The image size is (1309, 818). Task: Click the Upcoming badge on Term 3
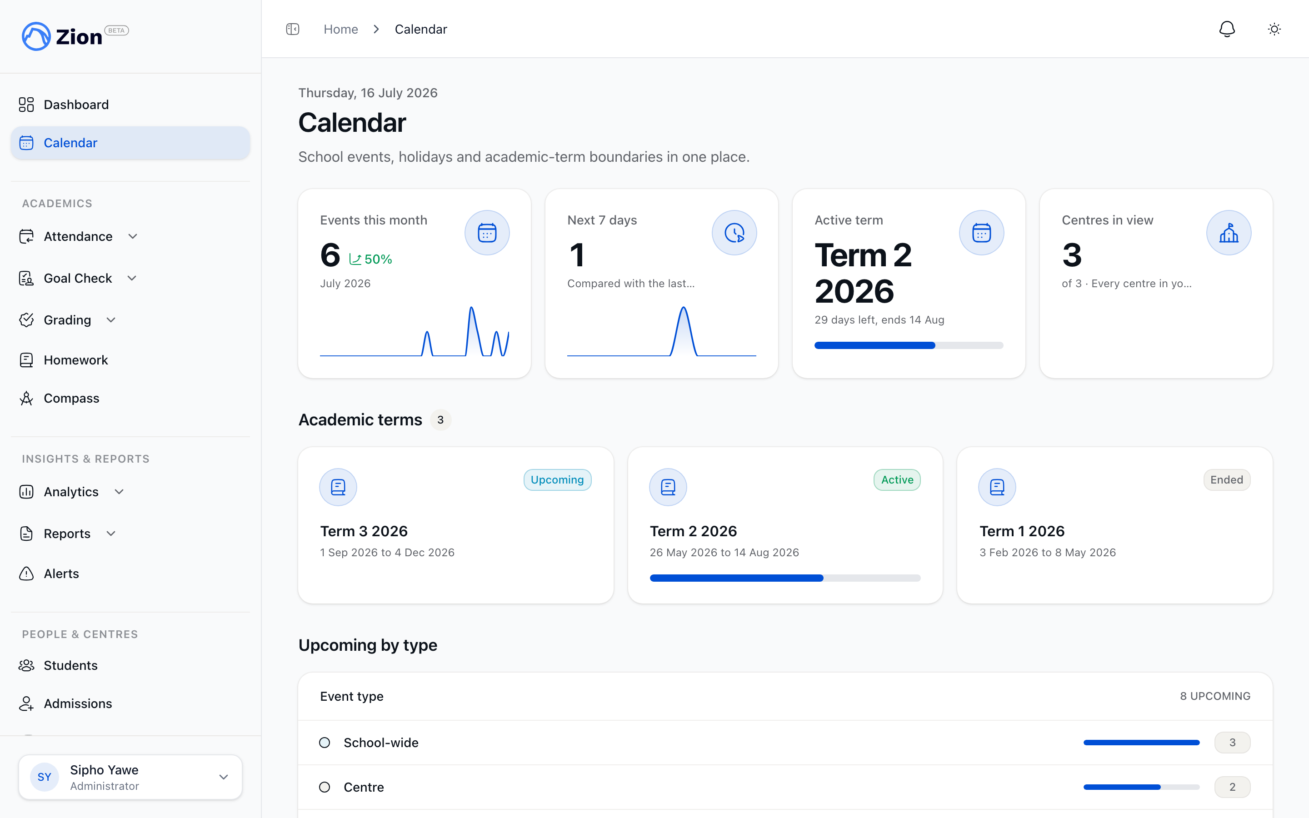[x=557, y=480]
